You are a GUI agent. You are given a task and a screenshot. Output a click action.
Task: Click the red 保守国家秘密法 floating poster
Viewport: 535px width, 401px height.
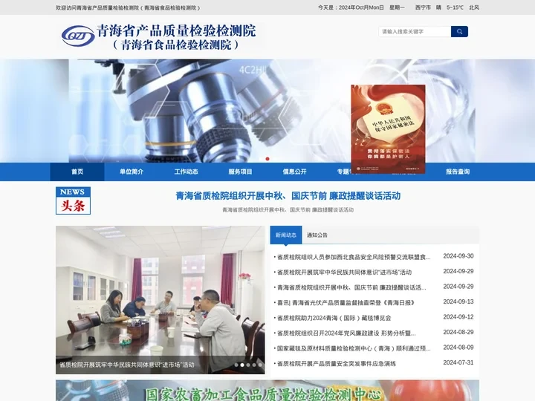tap(388, 129)
